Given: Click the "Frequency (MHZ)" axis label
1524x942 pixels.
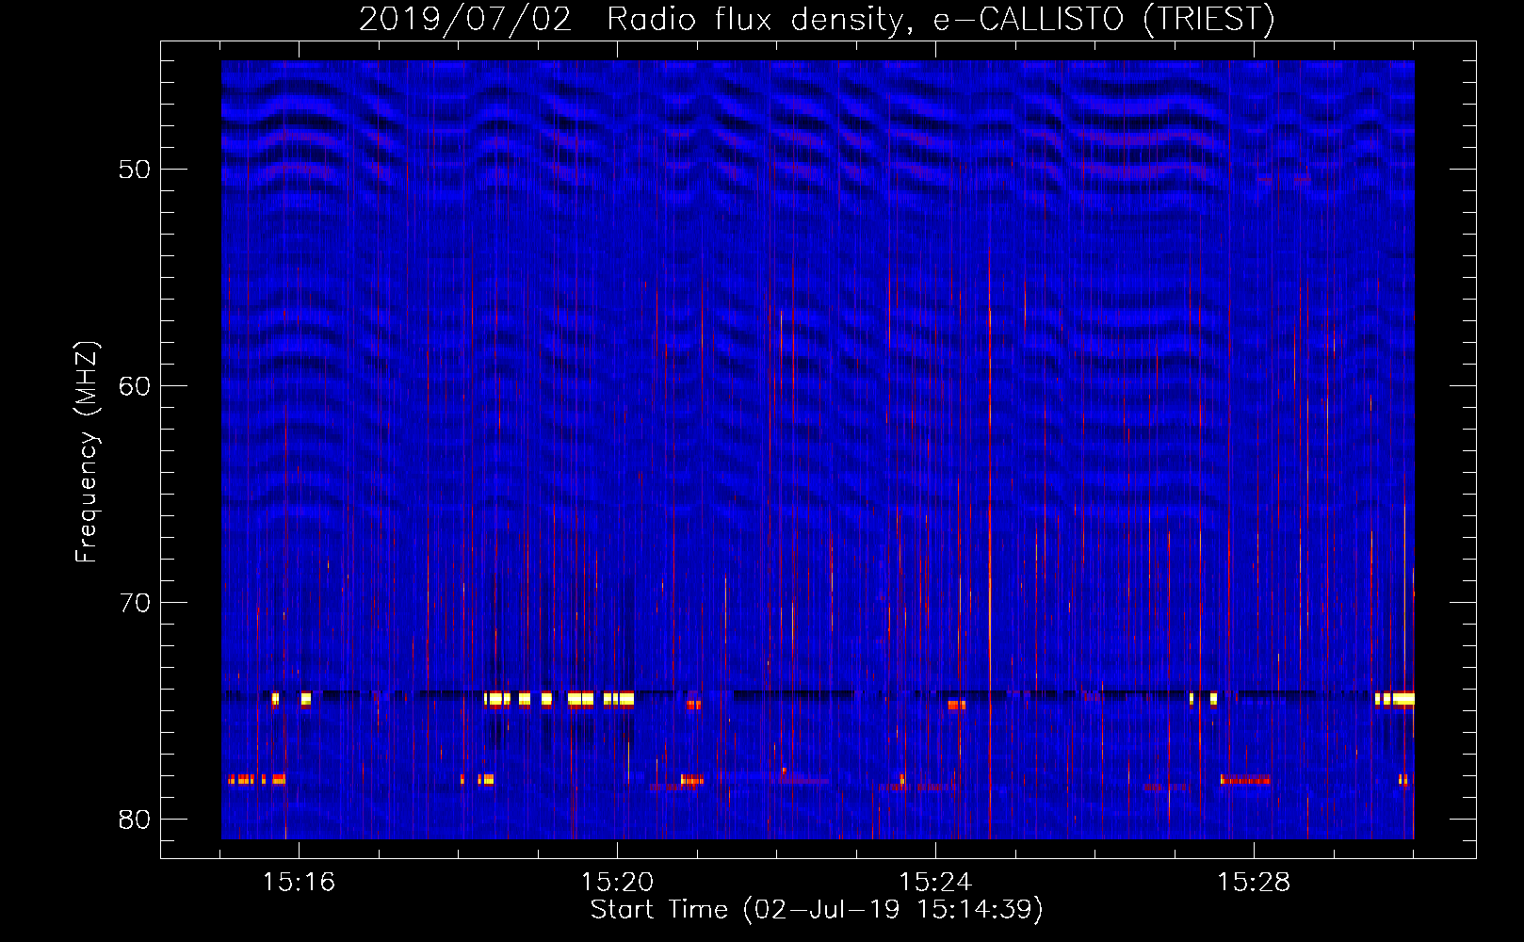Looking at the screenshot, I should pos(87,452).
